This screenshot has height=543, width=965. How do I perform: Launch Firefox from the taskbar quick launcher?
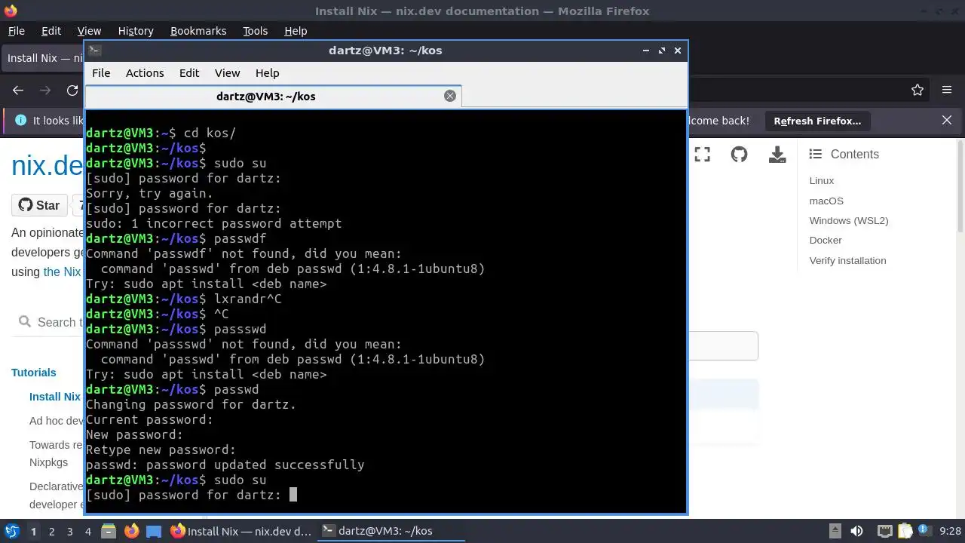click(x=131, y=532)
